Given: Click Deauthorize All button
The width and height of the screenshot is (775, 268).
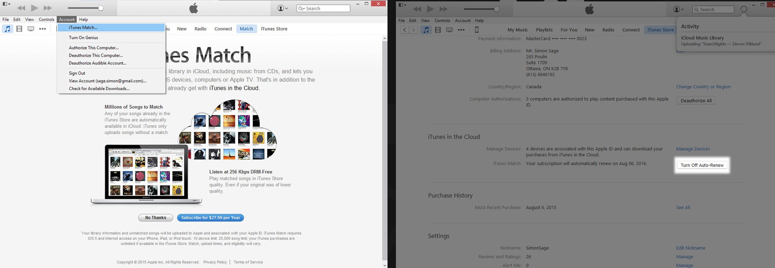Looking at the screenshot, I should click(696, 101).
